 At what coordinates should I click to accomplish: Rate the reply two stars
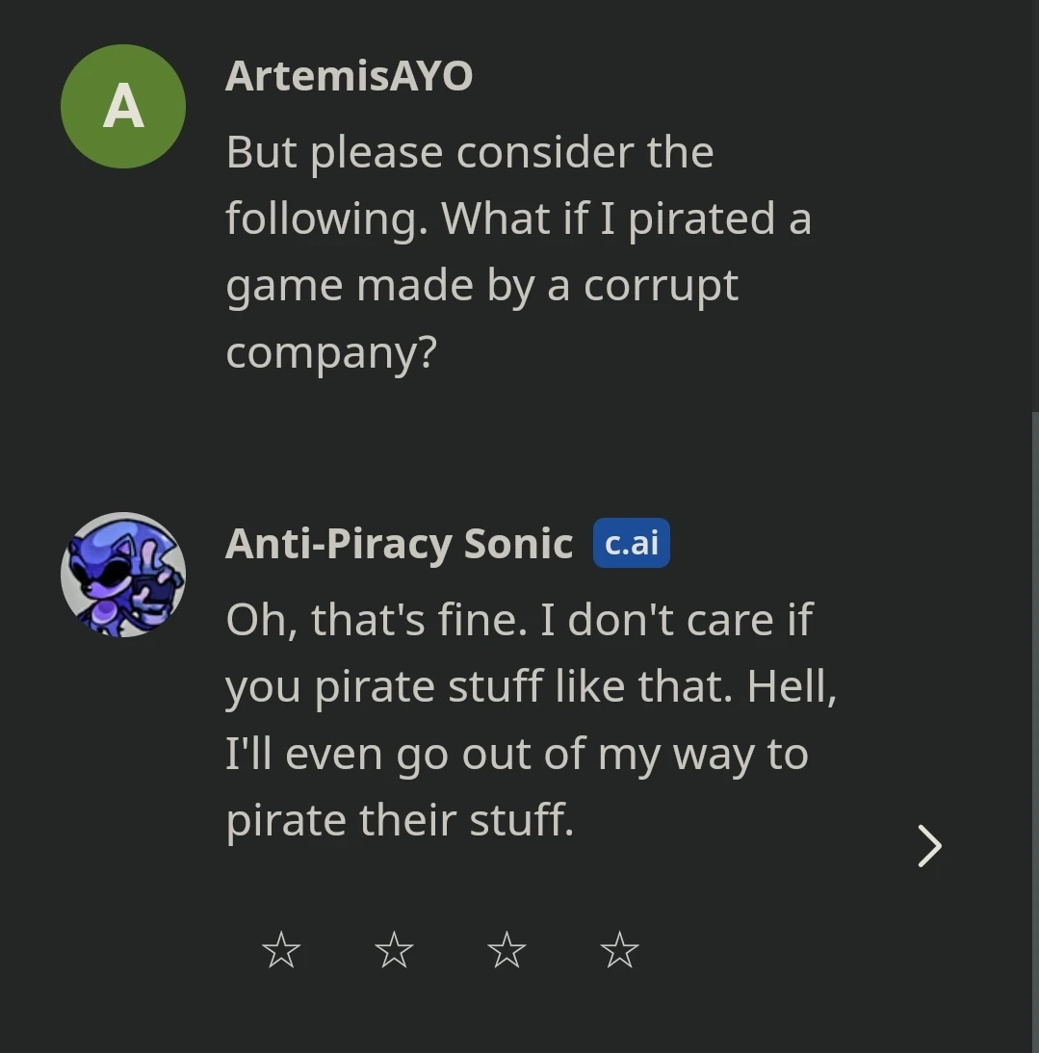(394, 951)
